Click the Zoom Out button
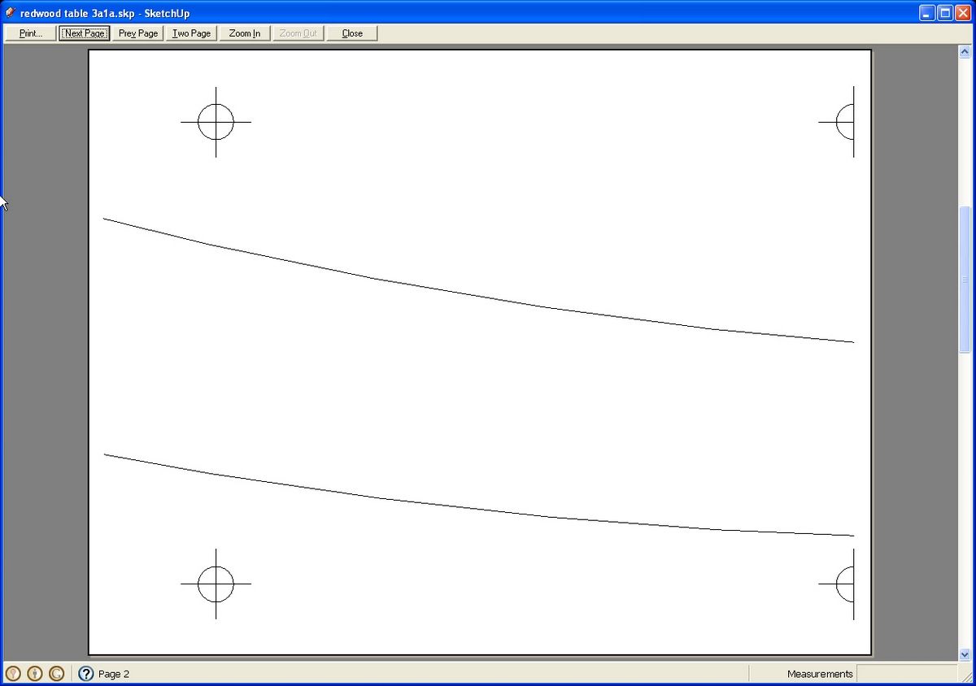The image size is (976, 686). pyautogui.click(x=298, y=33)
